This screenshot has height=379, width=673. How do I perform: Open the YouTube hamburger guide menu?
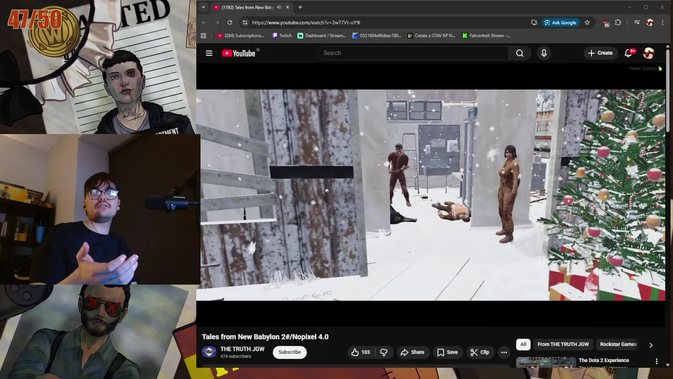[x=209, y=53]
